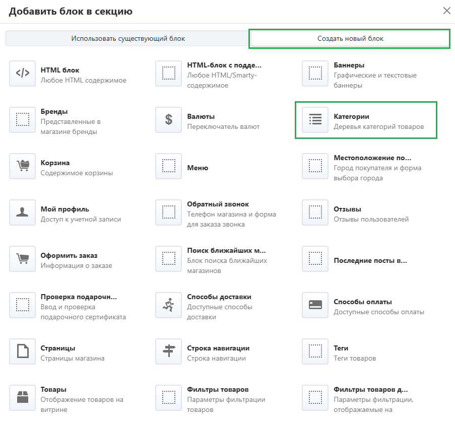Screen dimensions: 455x423
Task: Close the Добавить блок в секцию dialog
Action: tap(446, 11)
